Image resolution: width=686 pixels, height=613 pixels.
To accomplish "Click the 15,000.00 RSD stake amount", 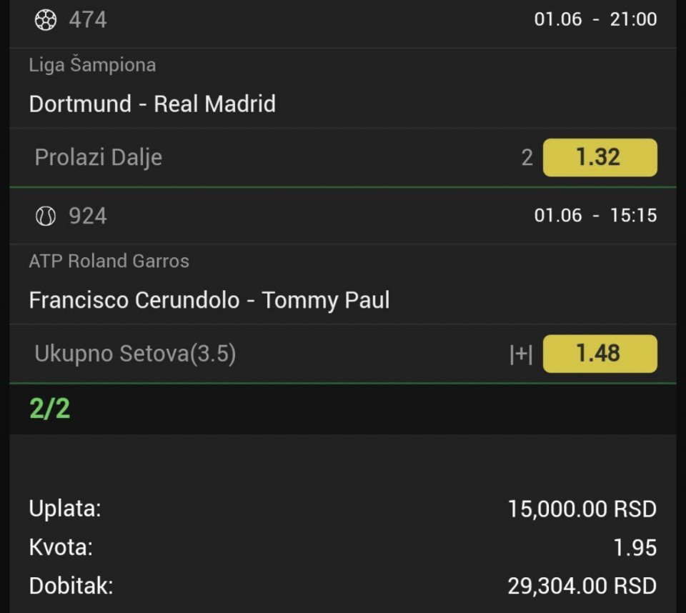I will point(582,509).
